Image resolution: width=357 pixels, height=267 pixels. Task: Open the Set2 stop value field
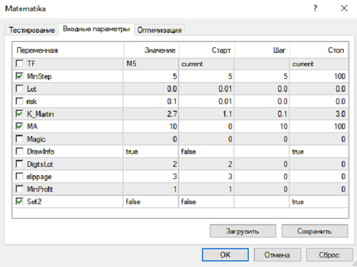click(x=318, y=201)
